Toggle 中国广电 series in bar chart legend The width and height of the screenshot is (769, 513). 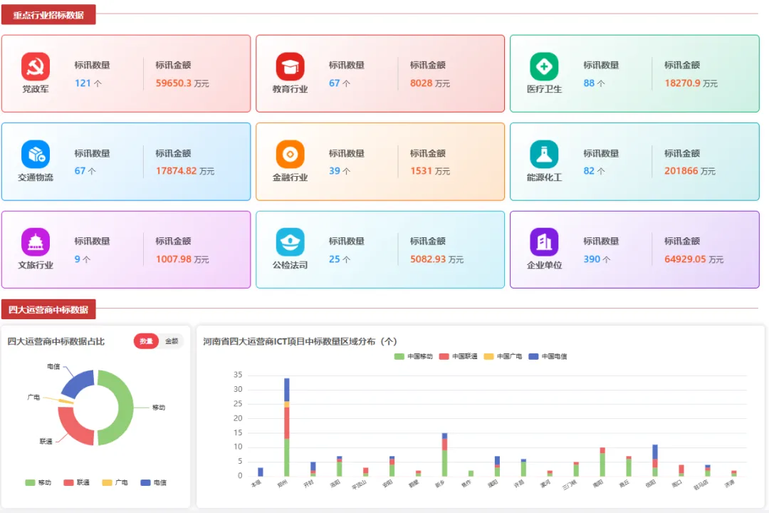503,356
